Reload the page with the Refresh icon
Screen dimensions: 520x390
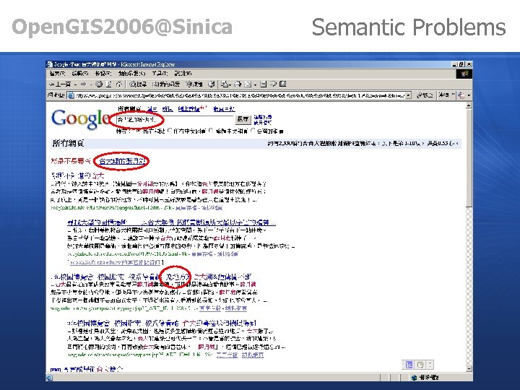click(x=109, y=84)
